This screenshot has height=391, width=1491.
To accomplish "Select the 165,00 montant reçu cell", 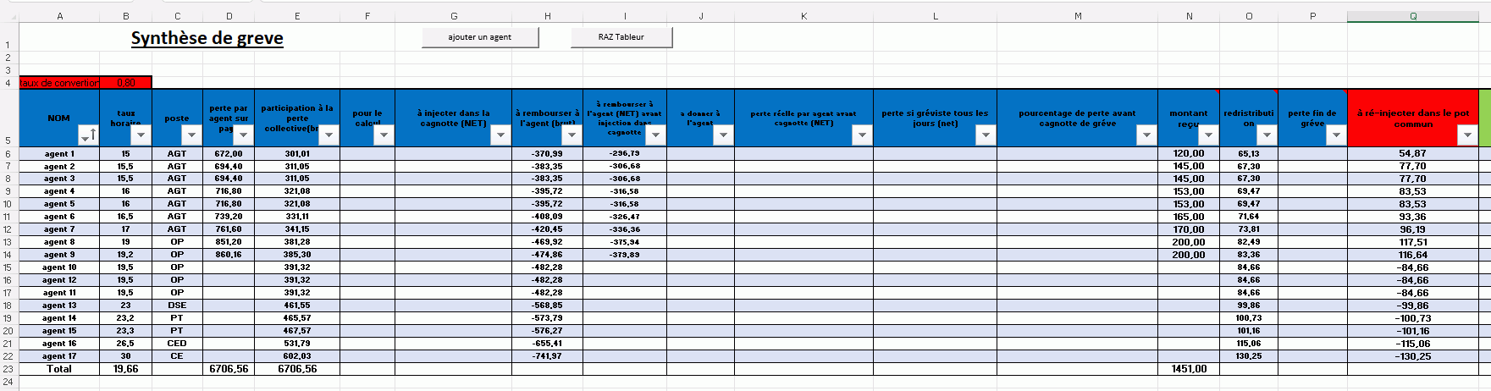I will click(x=1189, y=217).
